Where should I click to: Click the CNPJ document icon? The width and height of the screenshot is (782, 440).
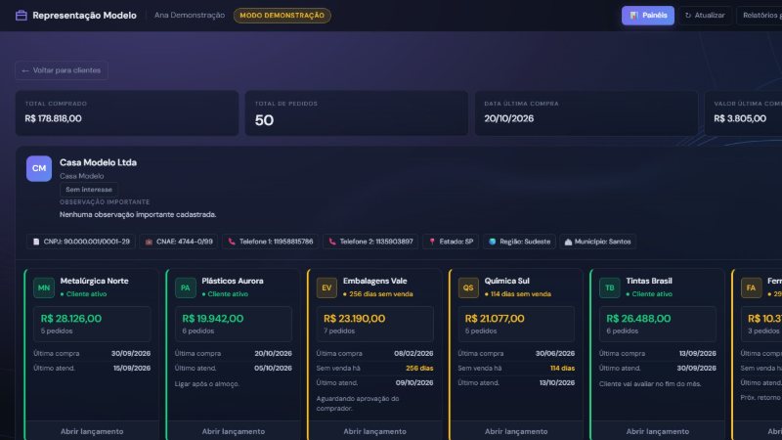pos(36,242)
